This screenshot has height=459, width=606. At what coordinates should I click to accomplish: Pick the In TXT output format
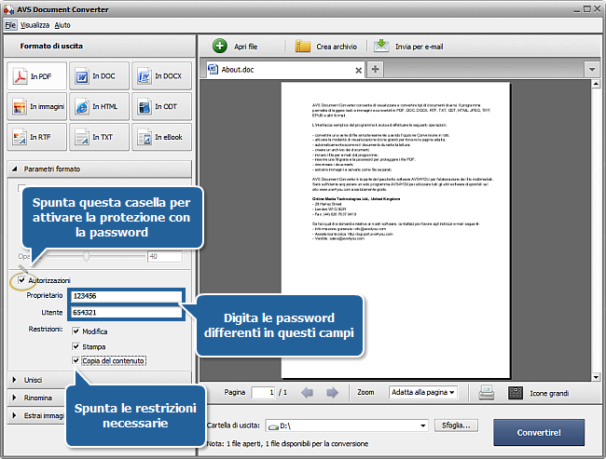coord(99,137)
